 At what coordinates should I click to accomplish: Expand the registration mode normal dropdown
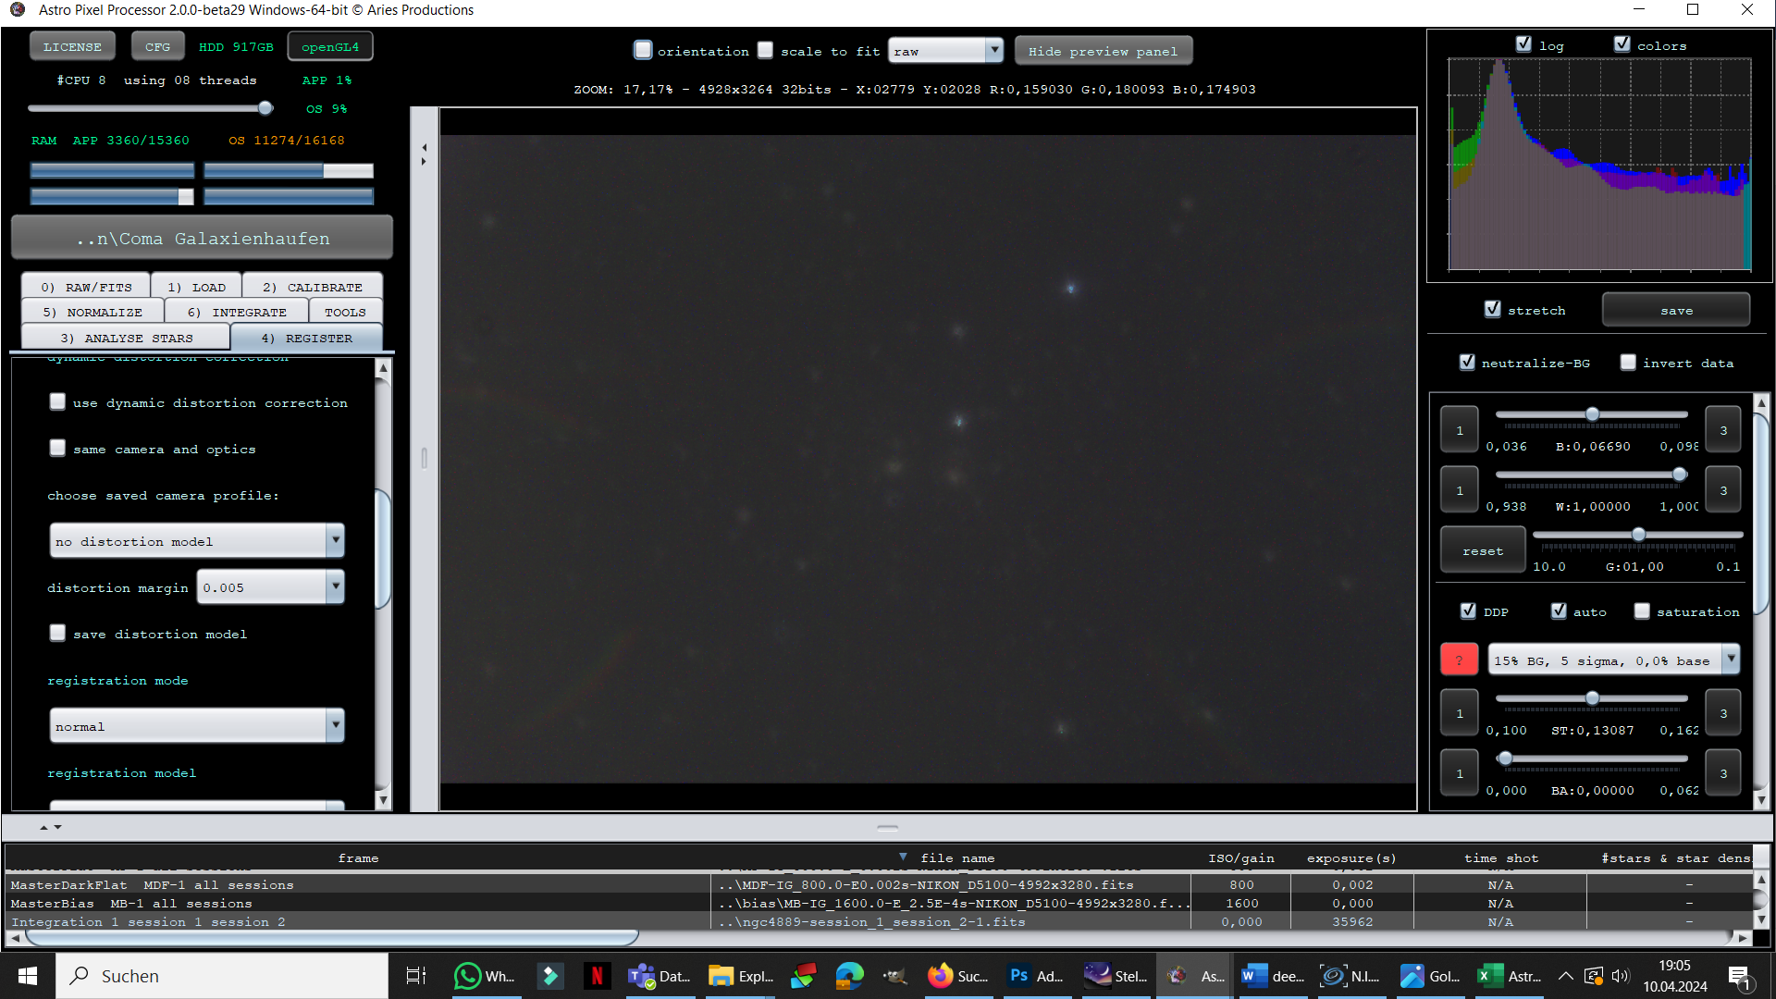coord(197,726)
